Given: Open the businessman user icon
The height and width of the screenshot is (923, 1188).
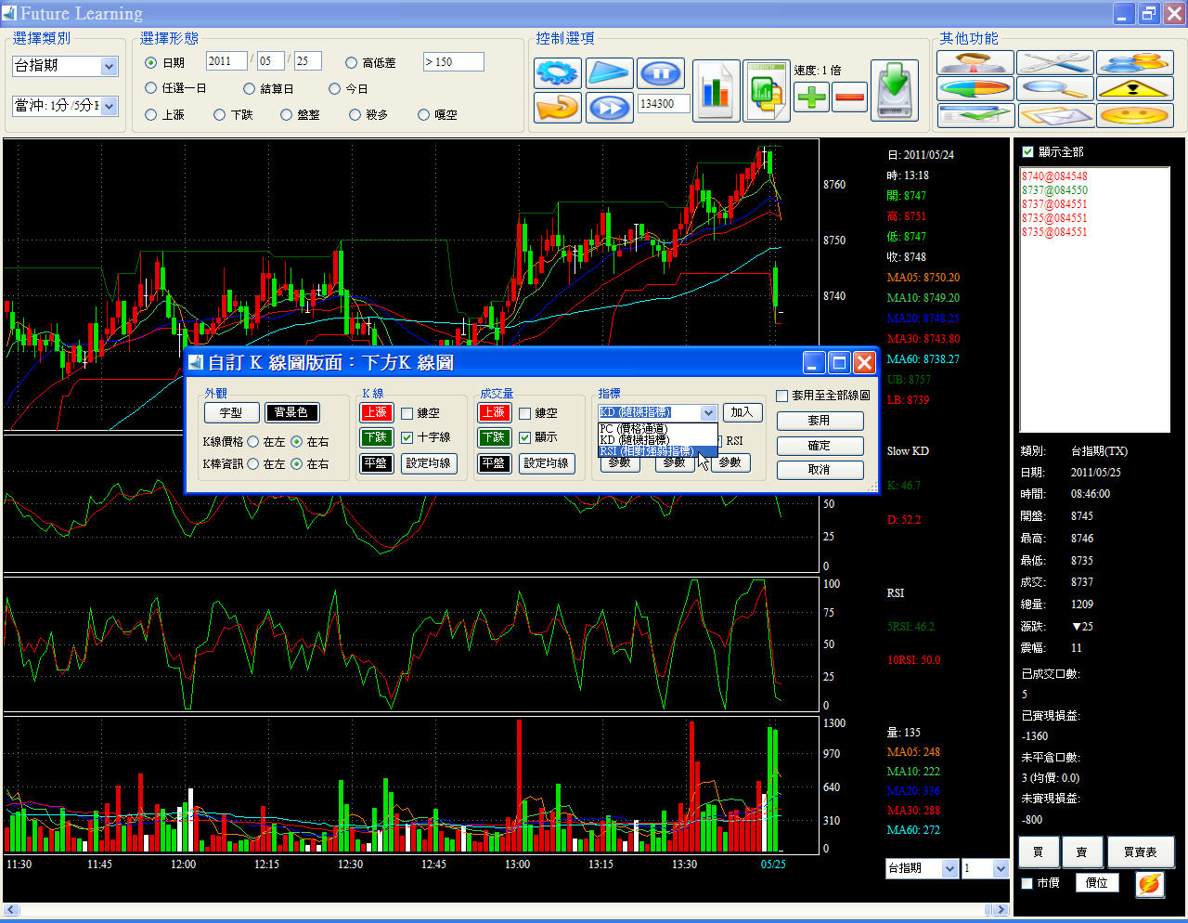Looking at the screenshot, I should [975, 63].
